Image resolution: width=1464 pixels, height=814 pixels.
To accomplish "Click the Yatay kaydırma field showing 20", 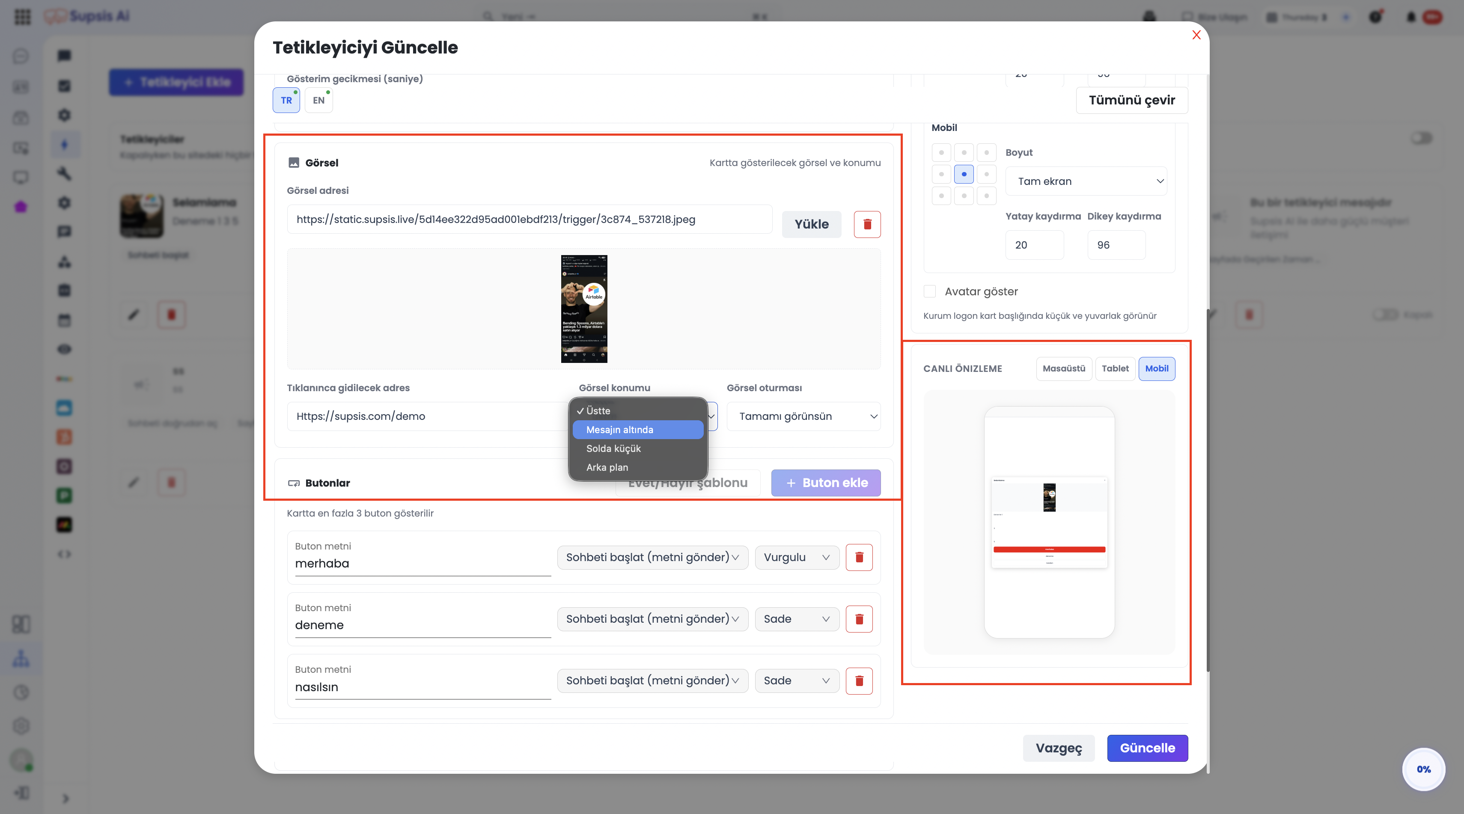I will (1034, 245).
